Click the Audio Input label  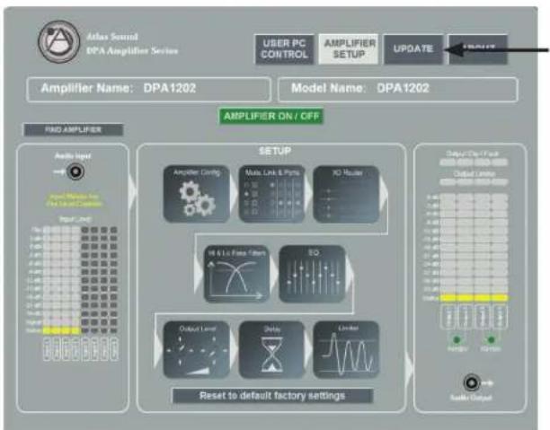coord(73,155)
